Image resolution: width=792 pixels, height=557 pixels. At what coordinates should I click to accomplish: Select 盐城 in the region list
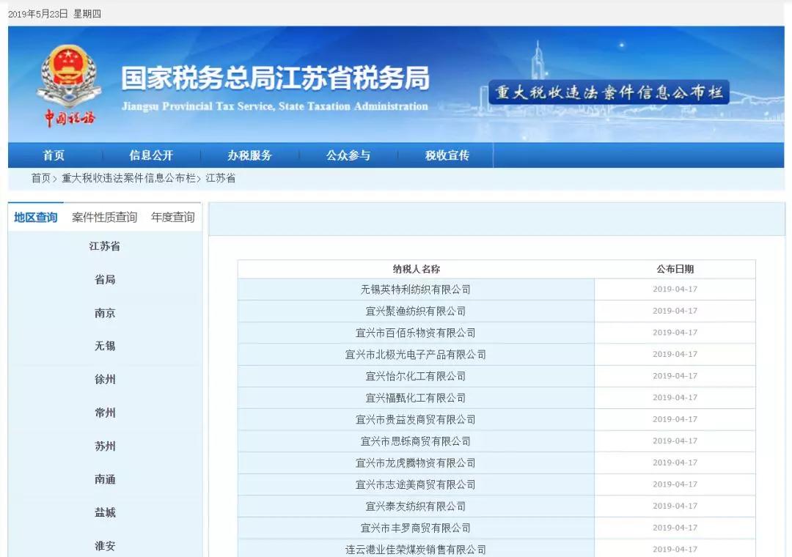point(105,512)
